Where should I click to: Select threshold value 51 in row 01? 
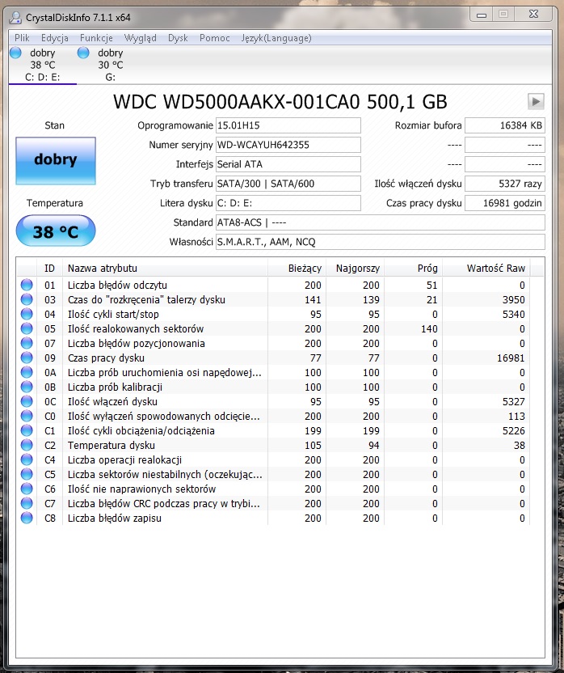[432, 285]
